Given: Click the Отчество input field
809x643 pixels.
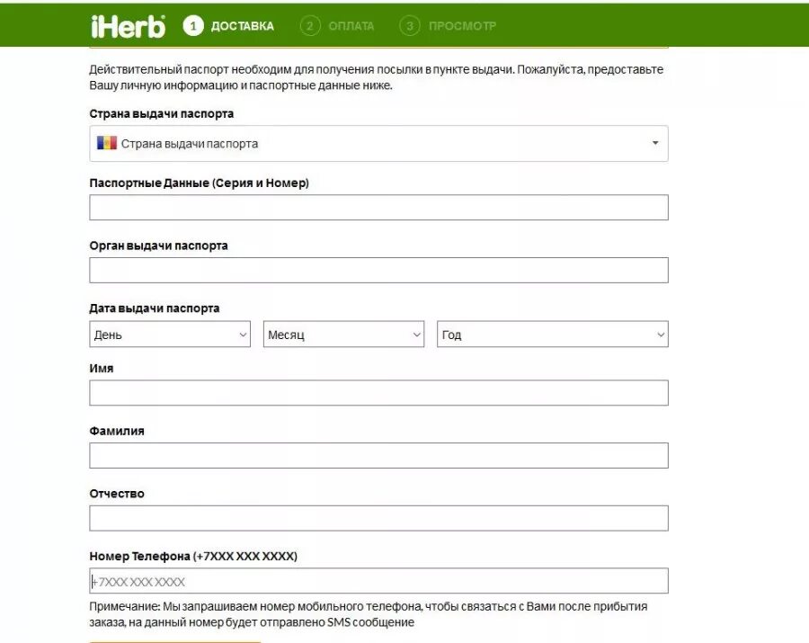Looking at the screenshot, I should (378, 518).
